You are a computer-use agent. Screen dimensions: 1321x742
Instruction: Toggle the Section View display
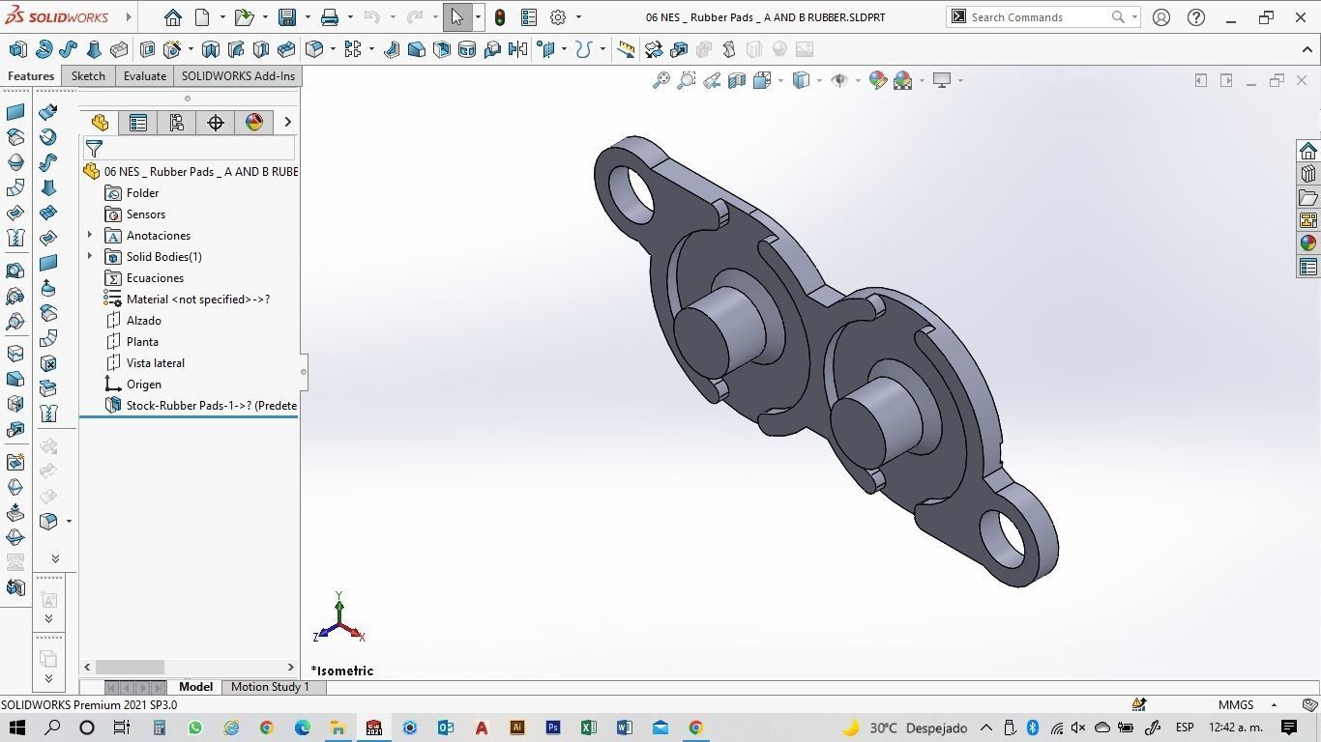tap(737, 80)
